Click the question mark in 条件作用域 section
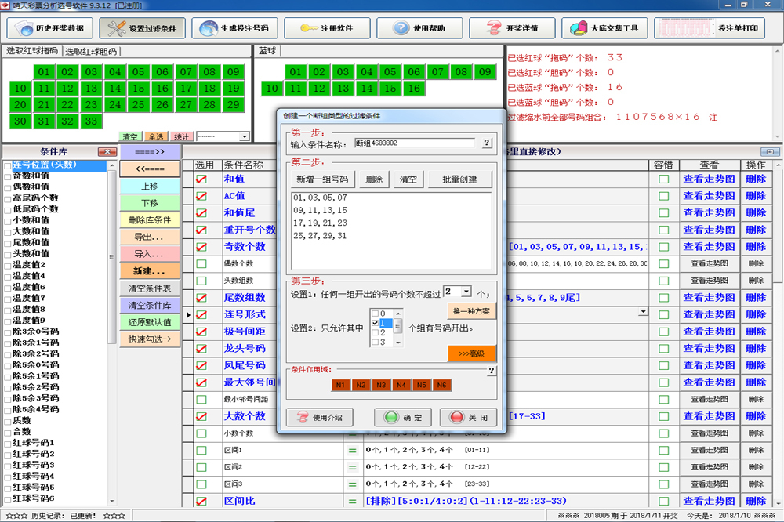 click(x=491, y=370)
